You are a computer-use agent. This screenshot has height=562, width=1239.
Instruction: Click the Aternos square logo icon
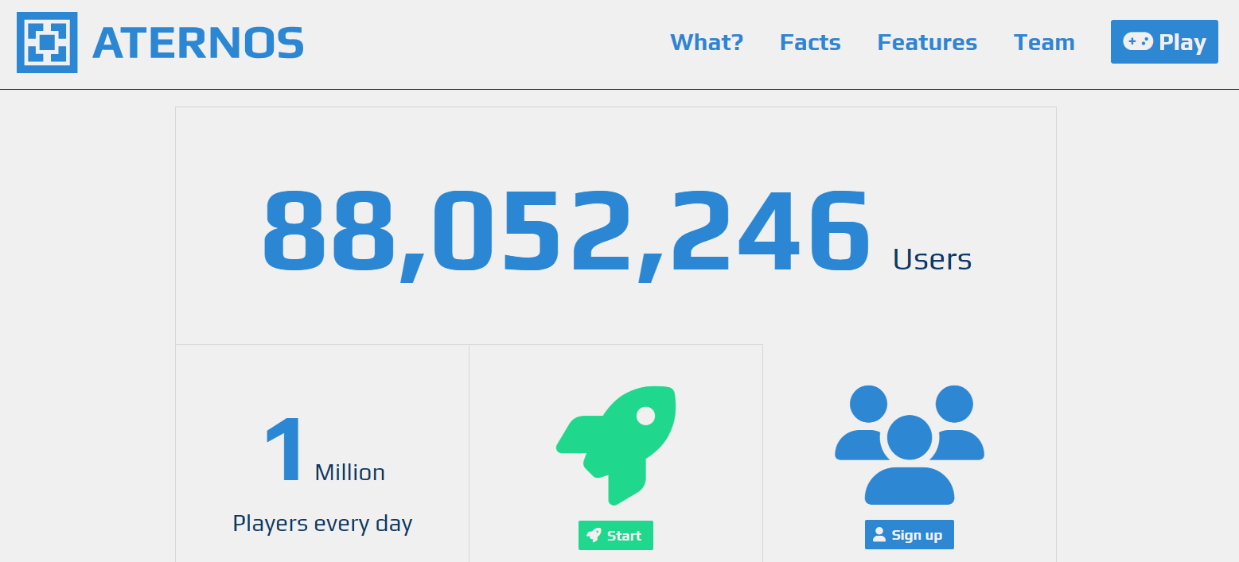pyautogui.click(x=47, y=42)
